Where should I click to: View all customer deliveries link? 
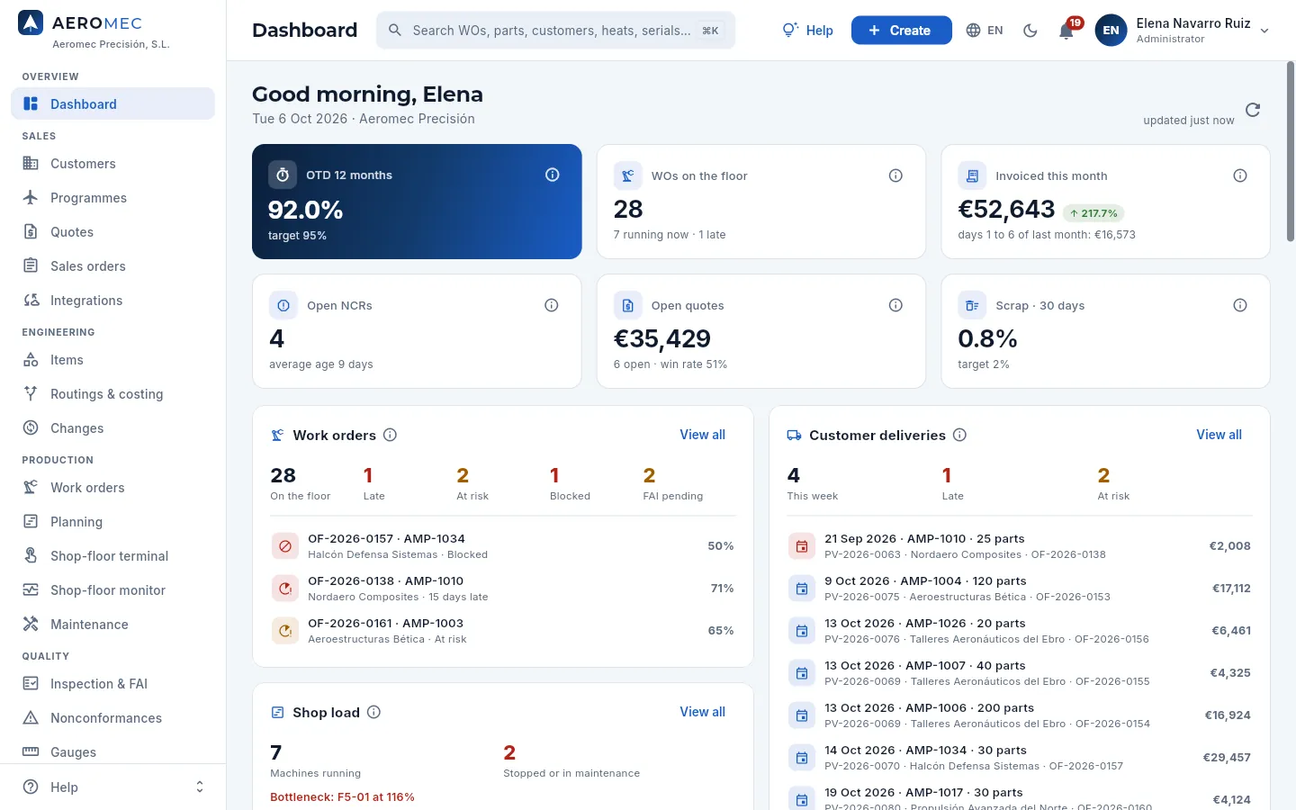(x=1219, y=435)
